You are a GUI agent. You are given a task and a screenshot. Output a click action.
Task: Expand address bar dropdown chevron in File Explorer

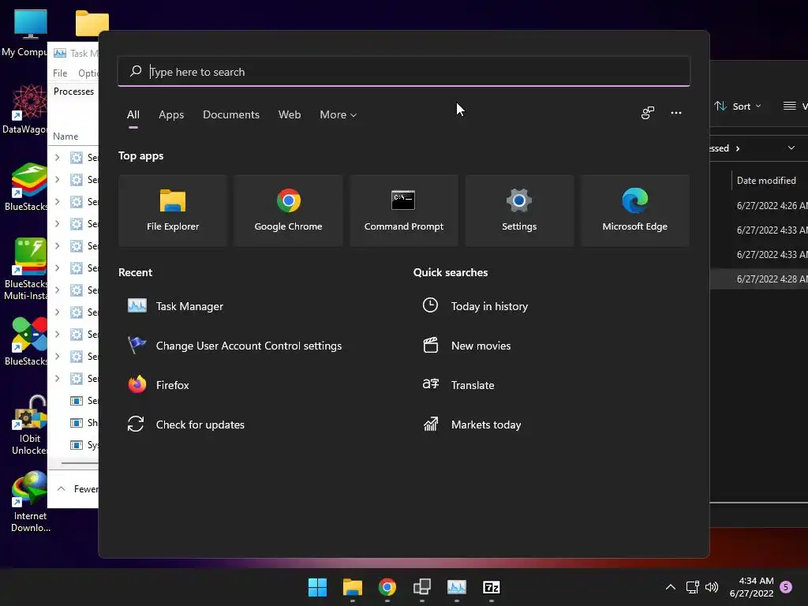pyautogui.click(x=791, y=148)
